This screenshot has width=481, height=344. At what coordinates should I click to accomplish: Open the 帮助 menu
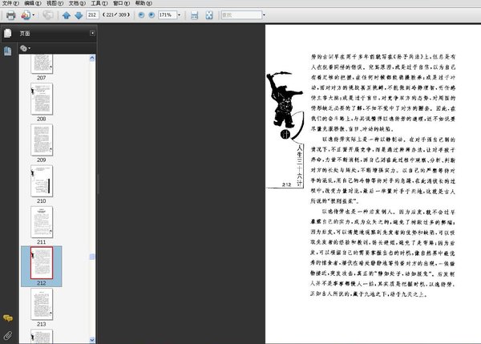tap(143, 3)
